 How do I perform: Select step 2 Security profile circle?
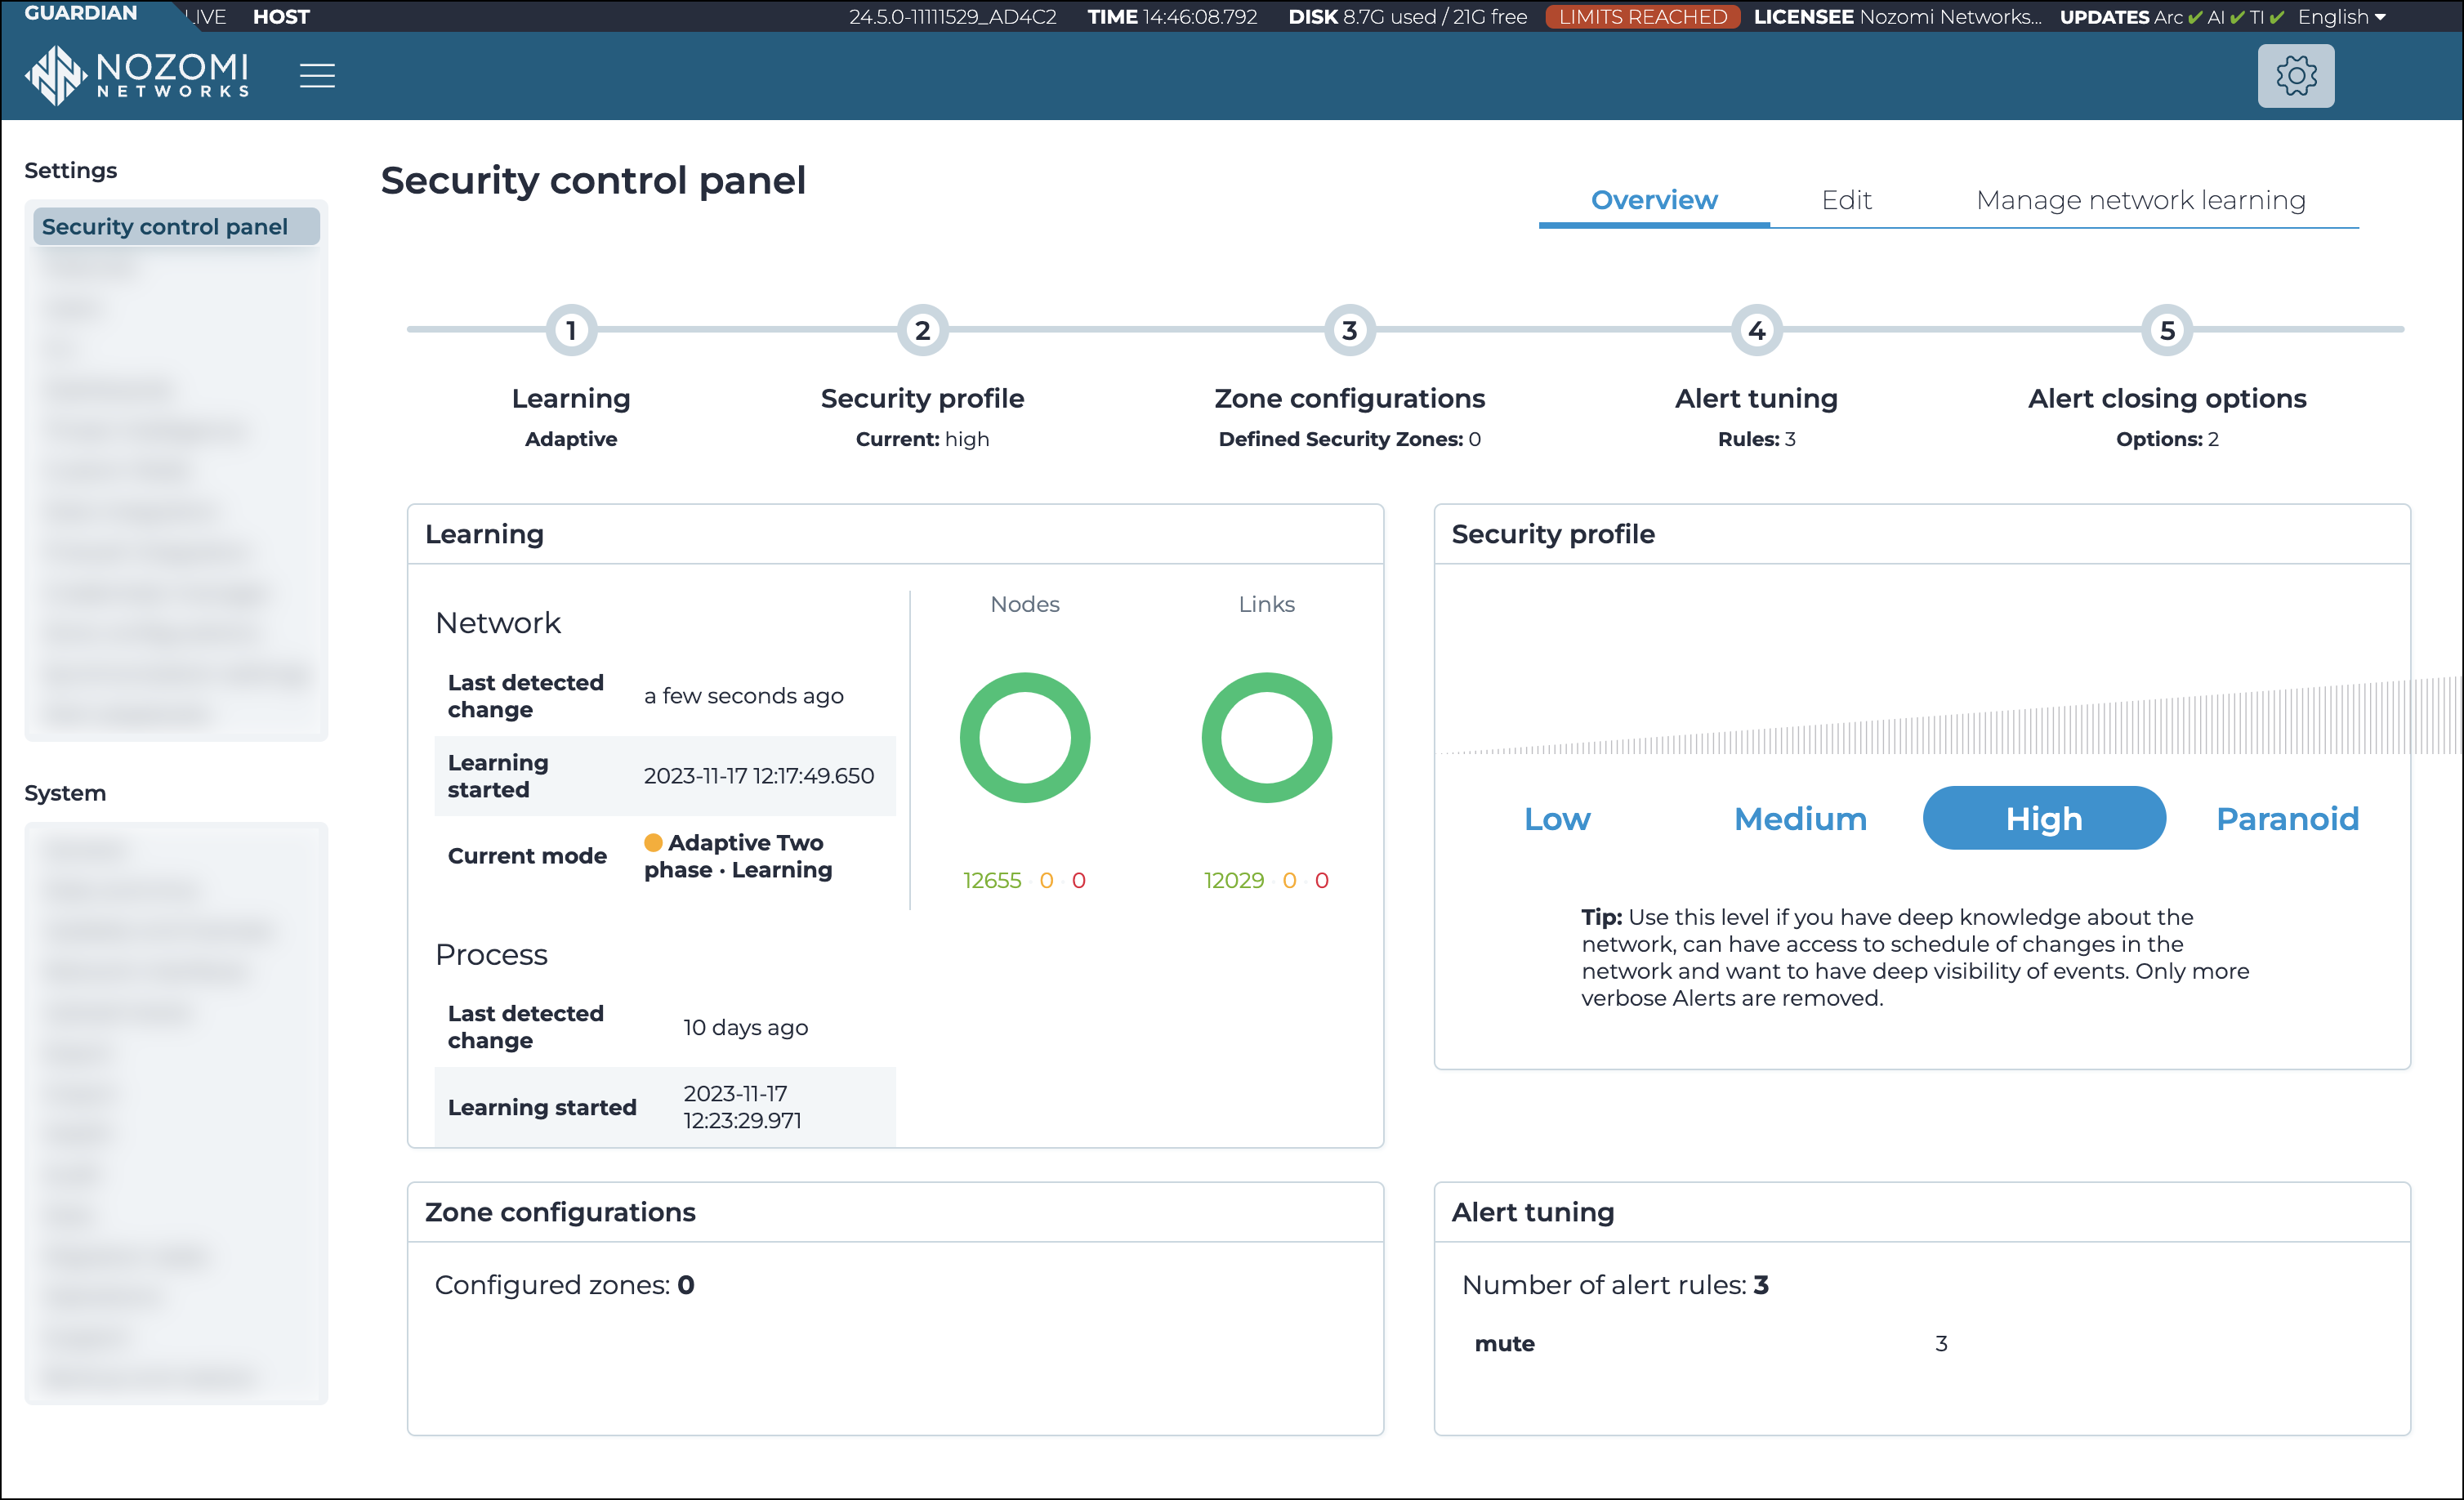(x=922, y=330)
